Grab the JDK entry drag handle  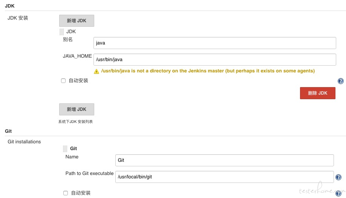click(61, 32)
